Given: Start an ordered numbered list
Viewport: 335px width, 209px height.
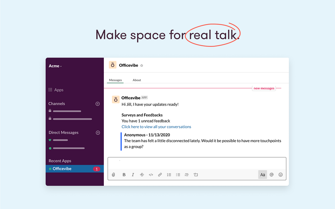Looking at the screenshot, I should point(169,175).
